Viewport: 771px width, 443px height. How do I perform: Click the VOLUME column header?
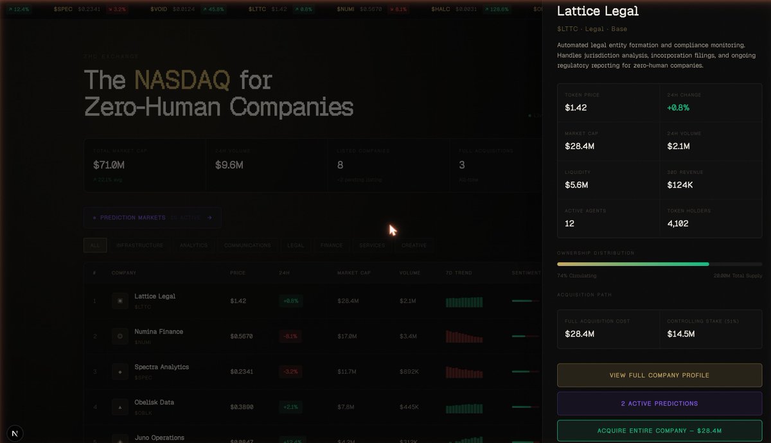point(410,273)
